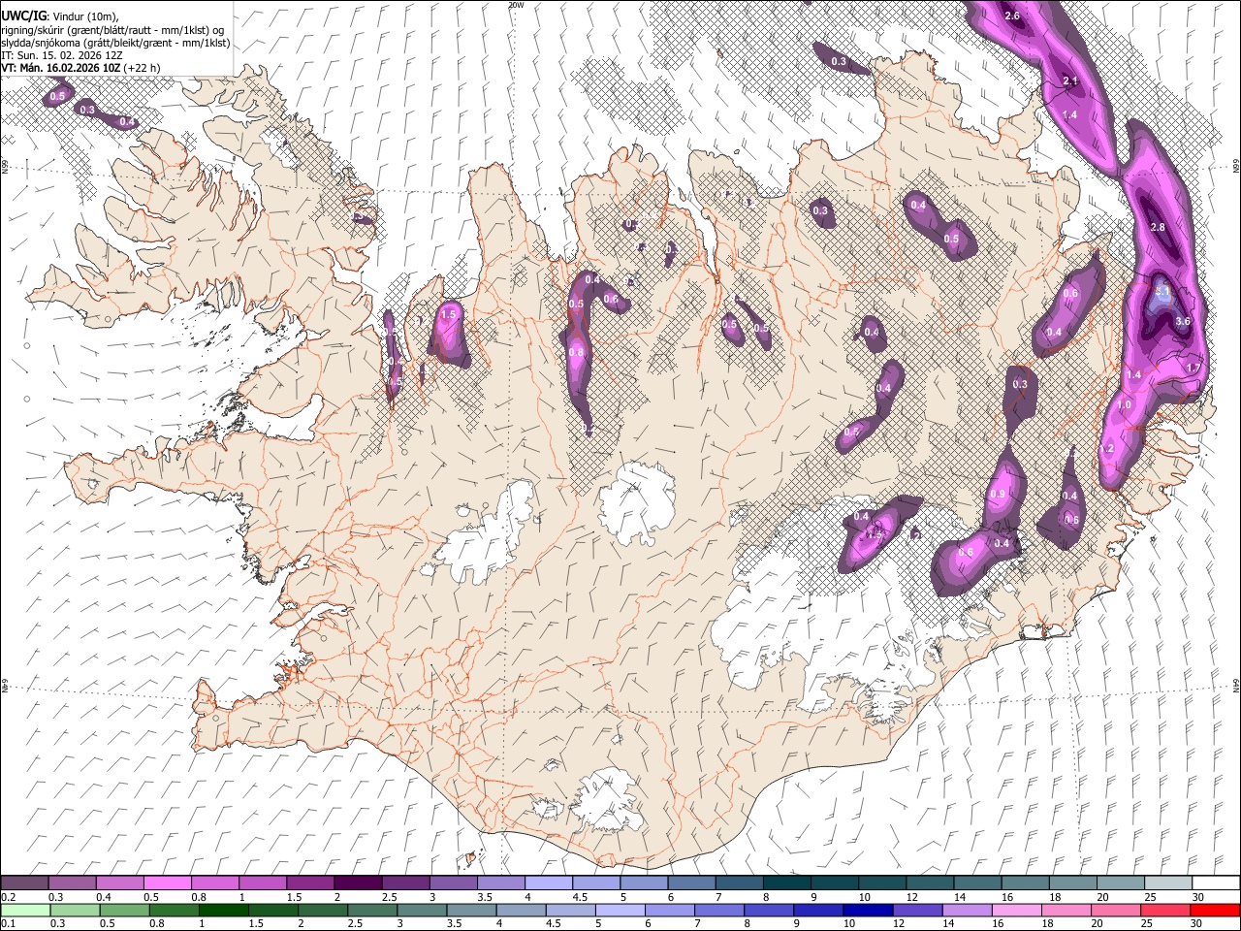Viewport: 1241px width, 931px height.
Task: Click the "2.1" snowfall value label
Action: 1070,80
